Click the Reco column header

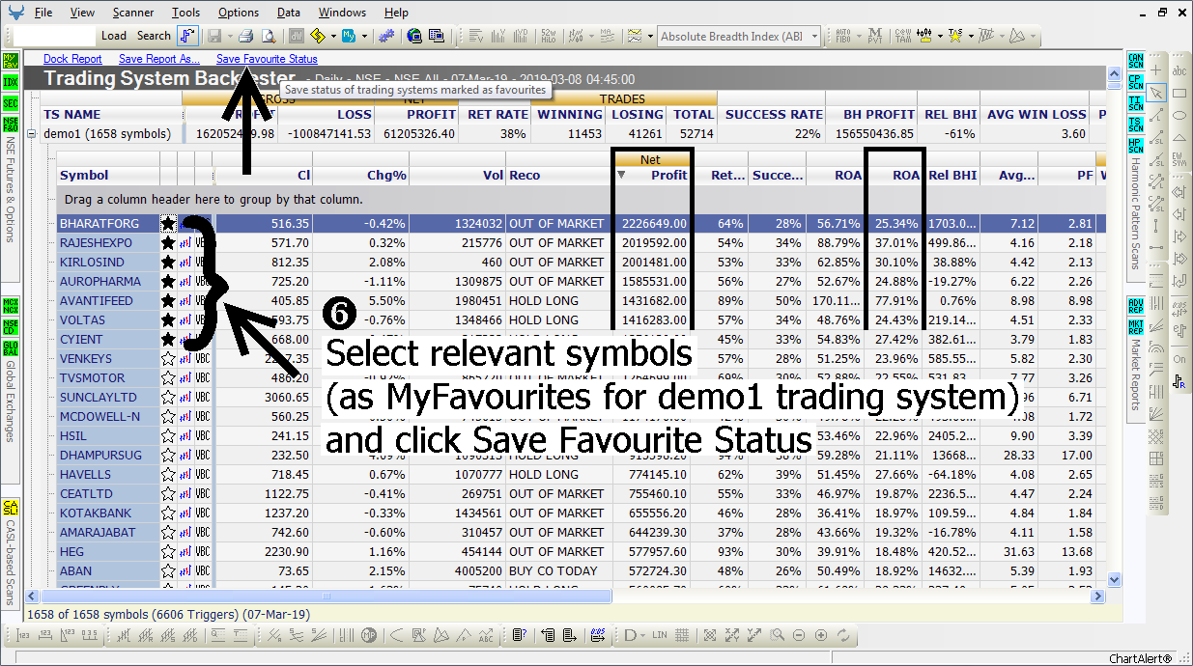(x=558, y=175)
